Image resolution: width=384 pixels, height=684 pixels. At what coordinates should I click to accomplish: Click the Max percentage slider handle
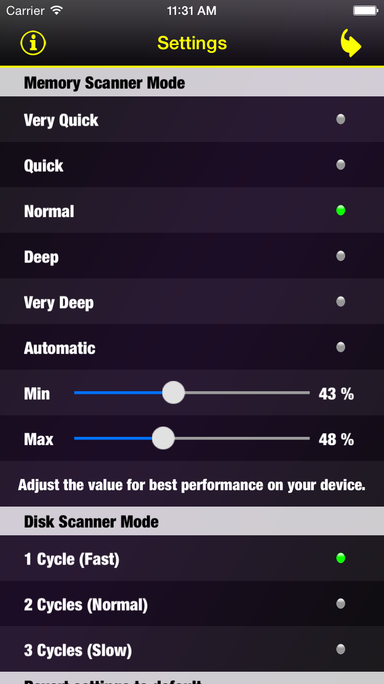click(163, 438)
